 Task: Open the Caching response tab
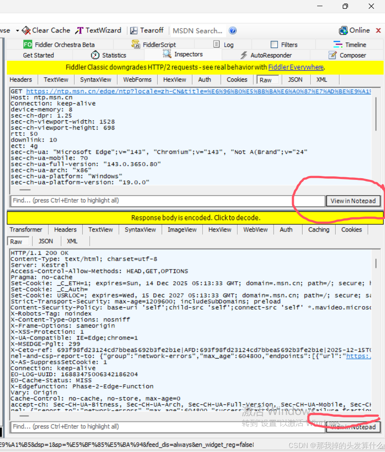coord(318,229)
